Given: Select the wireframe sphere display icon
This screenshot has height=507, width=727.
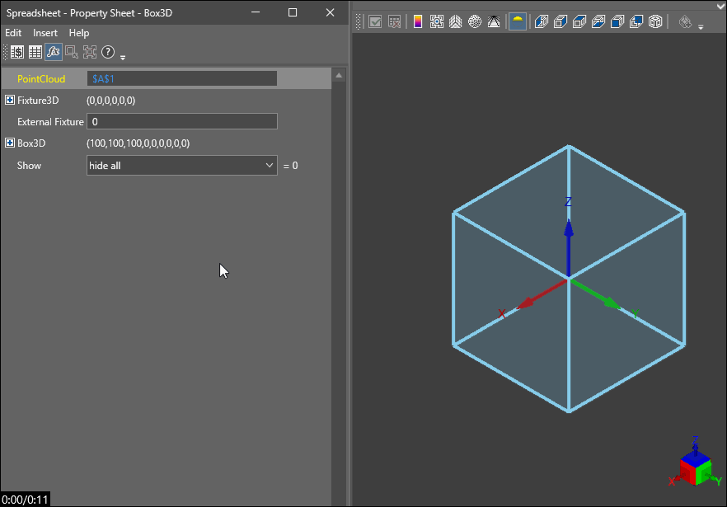Looking at the screenshot, I should pyautogui.click(x=475, y=22).
